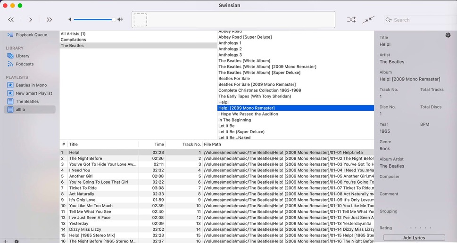This screenshot has height=243, width=457.
Task: Select album Abbey Road [Super Deluxe]
Action: [x=296, y=37]
